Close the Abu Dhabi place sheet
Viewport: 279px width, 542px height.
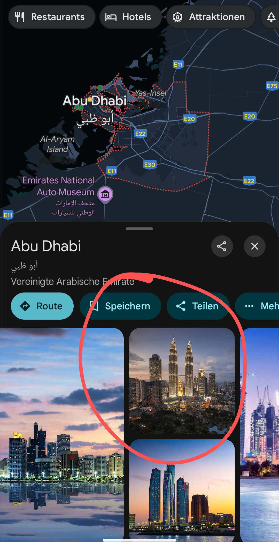254,246
